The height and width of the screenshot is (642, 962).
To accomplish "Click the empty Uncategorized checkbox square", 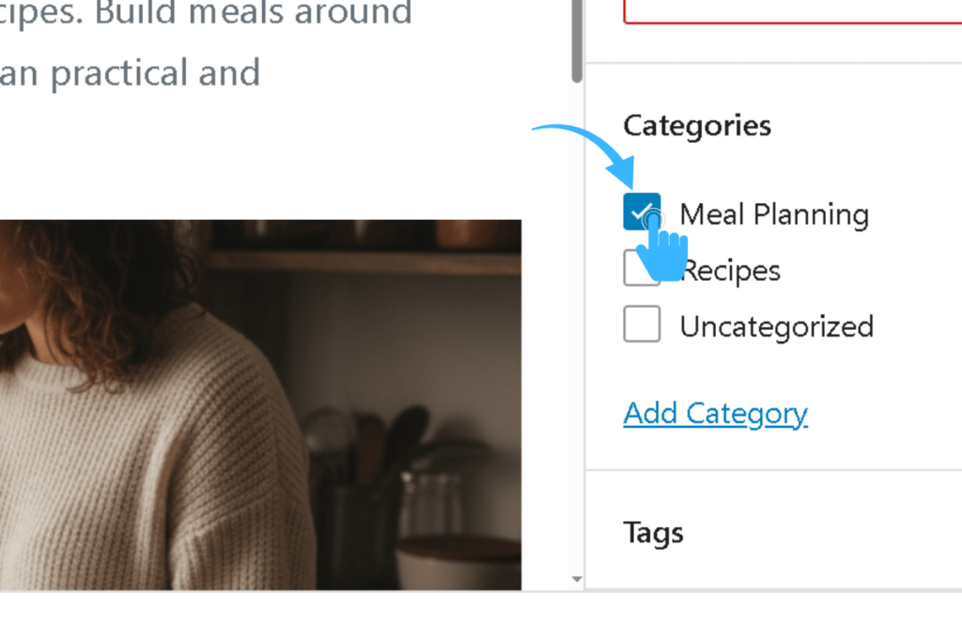I will pos(642,324).
